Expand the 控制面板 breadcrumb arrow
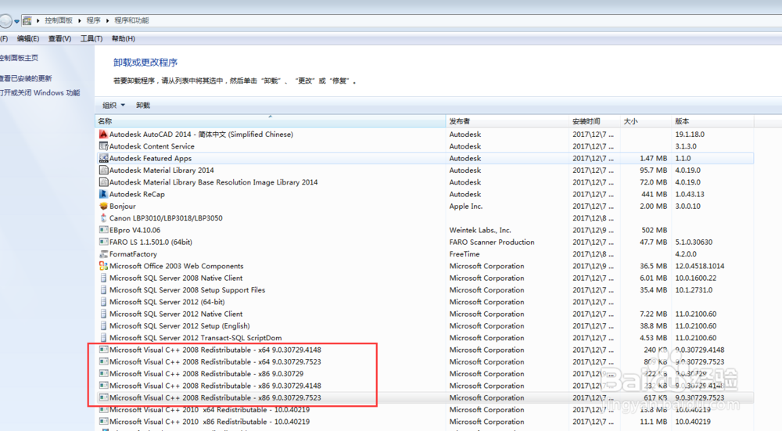Screen dimensions: 782x431 click(x=79, y=20)
